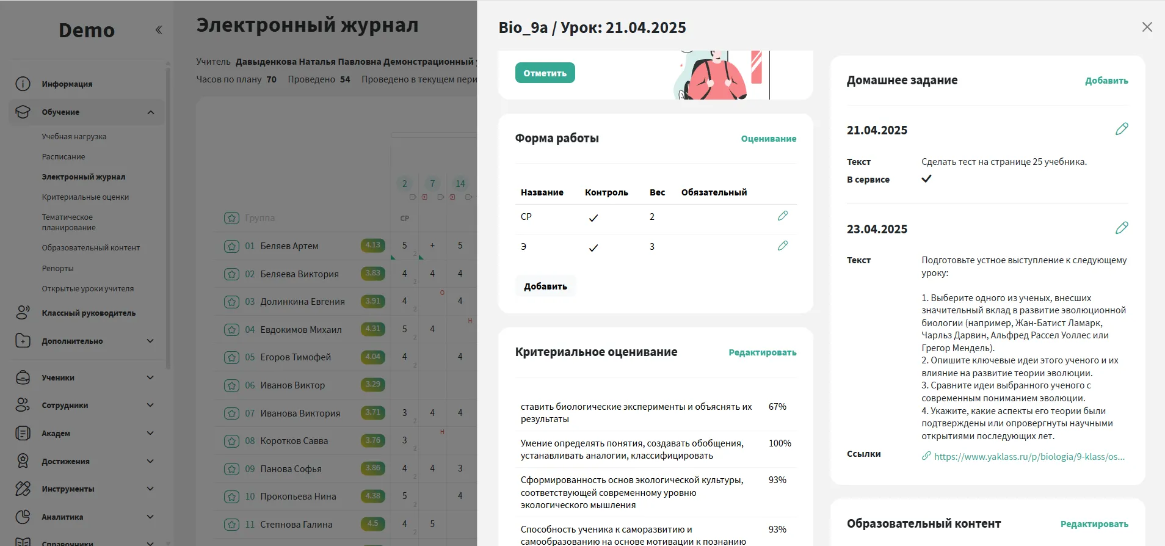Close the lesson panel with X
1165x546 pixels.
click(1147, 27)
